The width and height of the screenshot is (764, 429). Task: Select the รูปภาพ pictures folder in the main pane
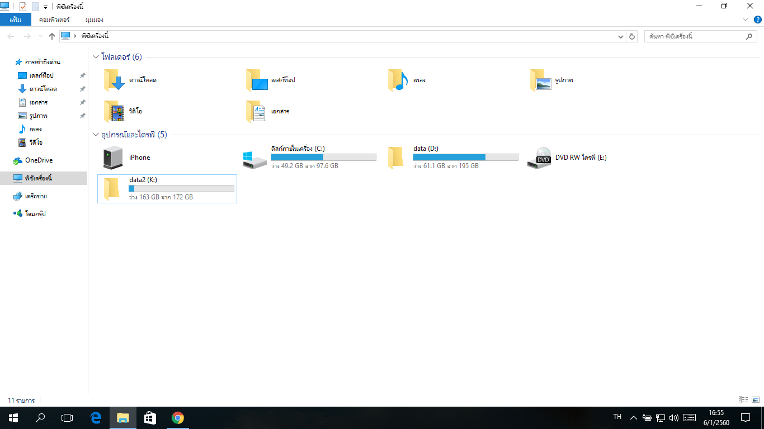[552, 80]
